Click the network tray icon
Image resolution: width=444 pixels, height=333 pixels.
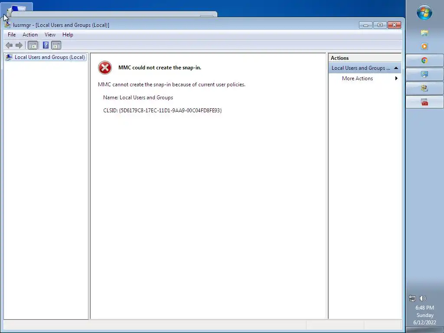[412, 298]
